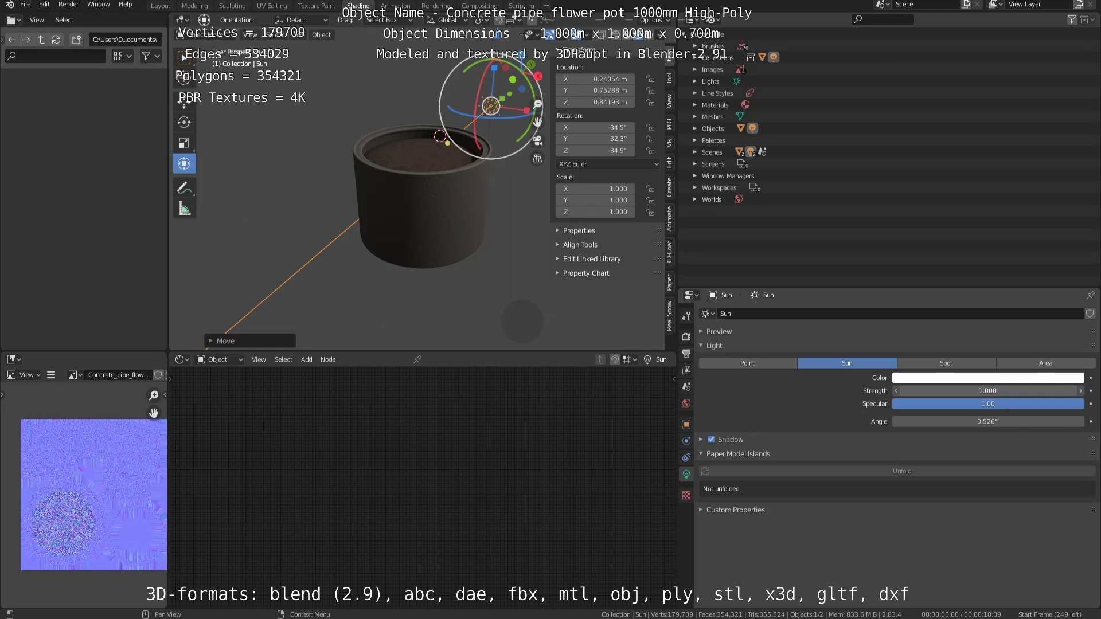The height and width of the screenshot is (619, 1101).
Task: Select Area light type
Action: pos(1046,363)
